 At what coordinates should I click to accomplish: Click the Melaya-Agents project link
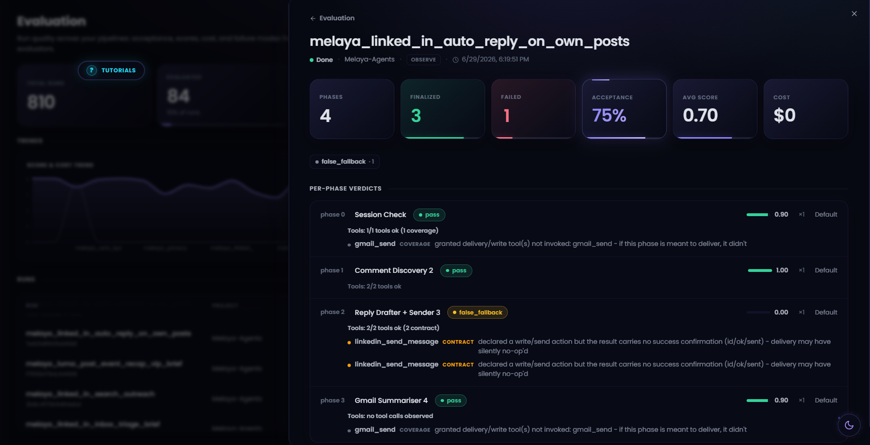369,60
